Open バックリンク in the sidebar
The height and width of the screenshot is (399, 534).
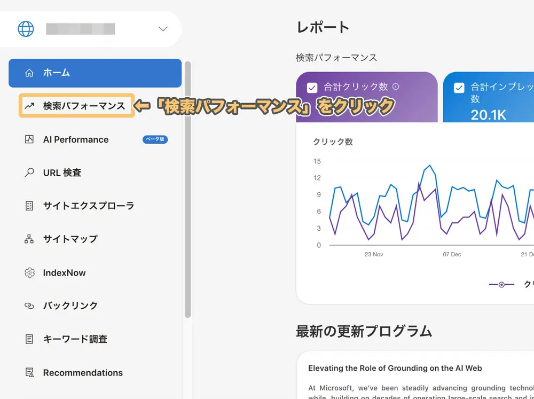pos(70,306)
